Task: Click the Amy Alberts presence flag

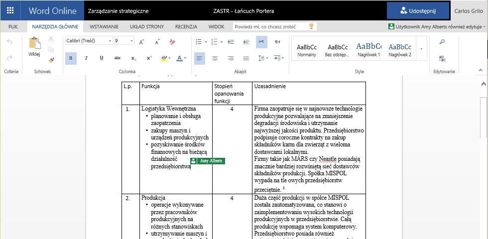Action: pyautogui.click(x=207, y=161)
